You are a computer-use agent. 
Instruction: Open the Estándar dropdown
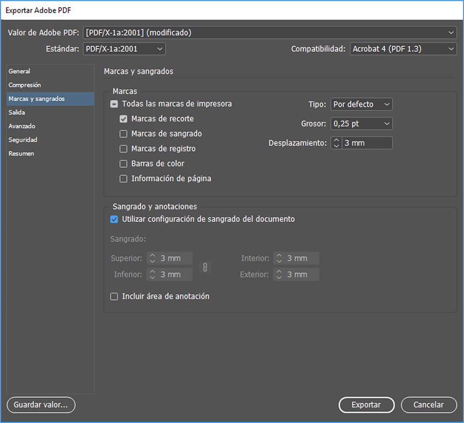click(124, 49)
